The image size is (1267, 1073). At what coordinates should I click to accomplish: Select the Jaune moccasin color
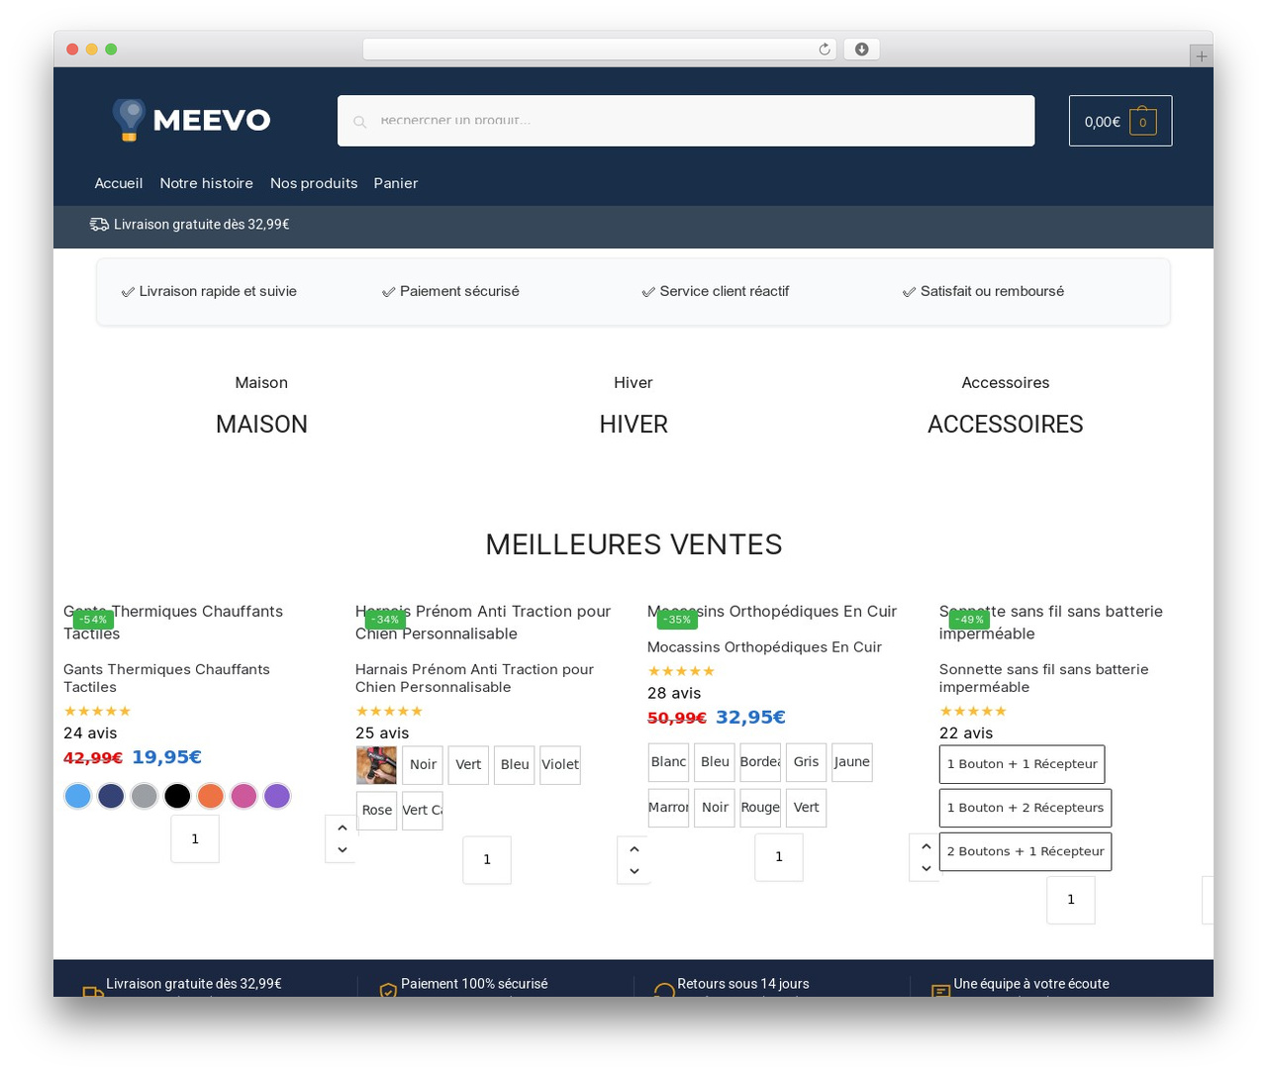click(851, 762)
